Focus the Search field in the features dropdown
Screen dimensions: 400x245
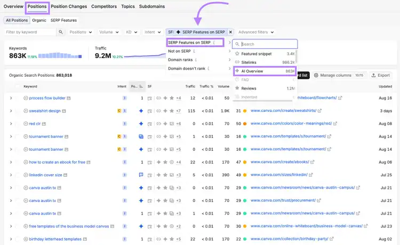265,44
